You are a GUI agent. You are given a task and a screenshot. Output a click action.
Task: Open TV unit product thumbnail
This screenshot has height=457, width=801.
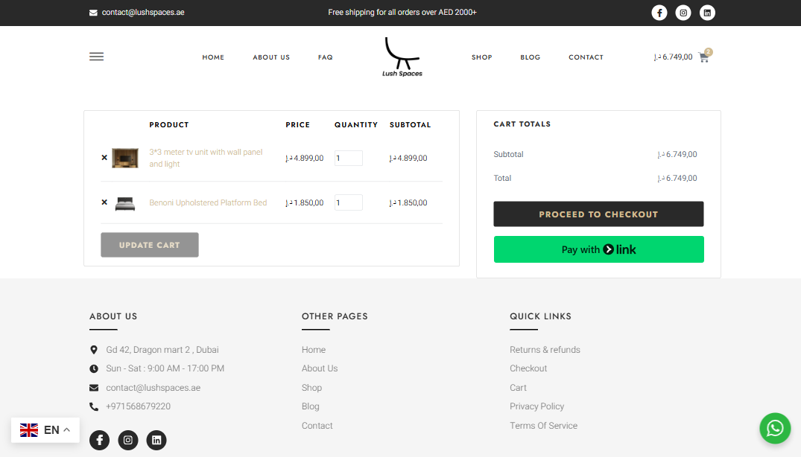tap(125, 158)
